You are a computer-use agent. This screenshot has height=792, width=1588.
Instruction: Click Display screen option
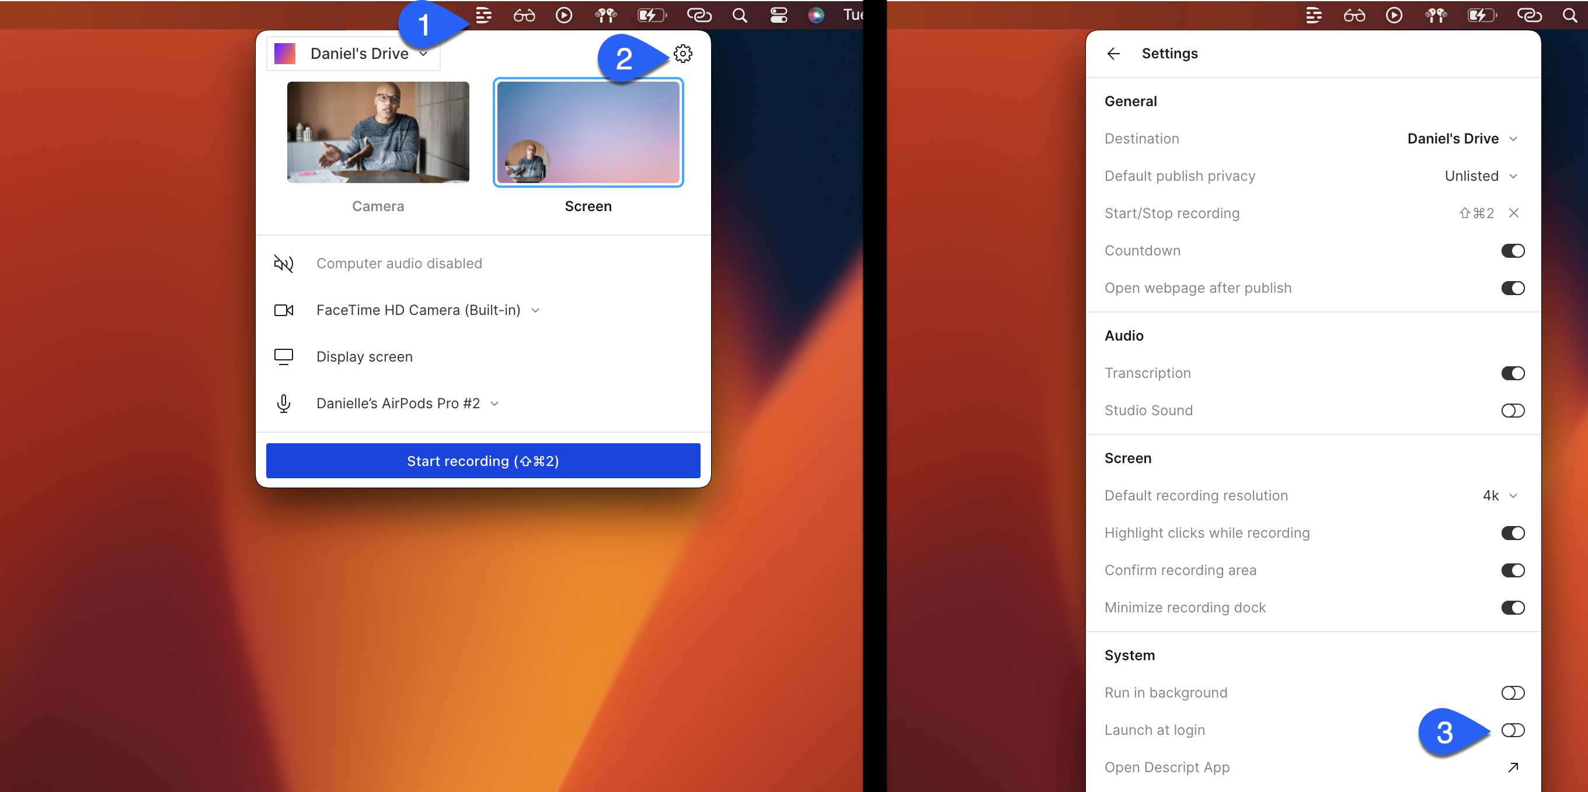click(364, 356)
